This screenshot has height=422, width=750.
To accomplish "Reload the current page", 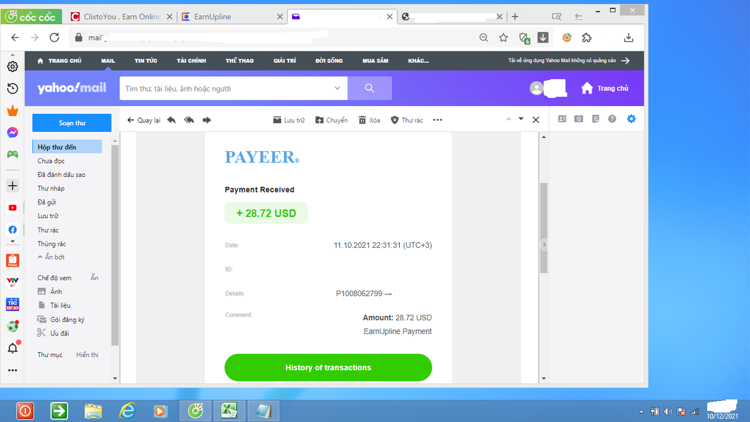I will (x=54, y=38).
